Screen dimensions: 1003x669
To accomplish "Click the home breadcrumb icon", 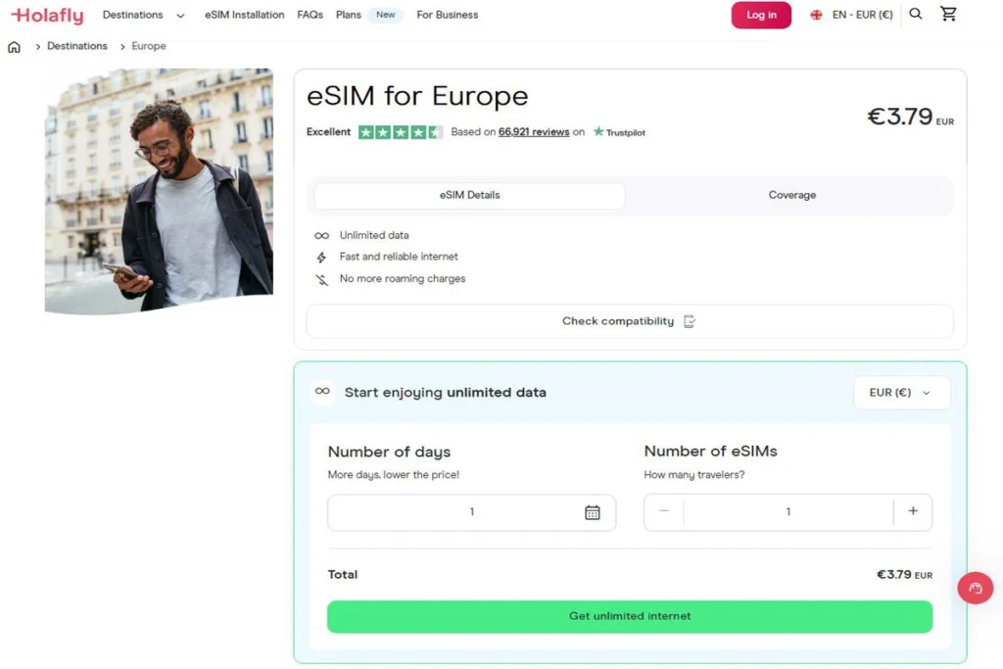I will click(14, 45).
